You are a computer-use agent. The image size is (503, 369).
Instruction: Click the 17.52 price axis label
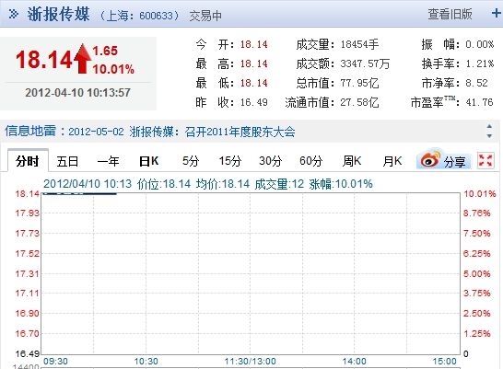point(28,254)
